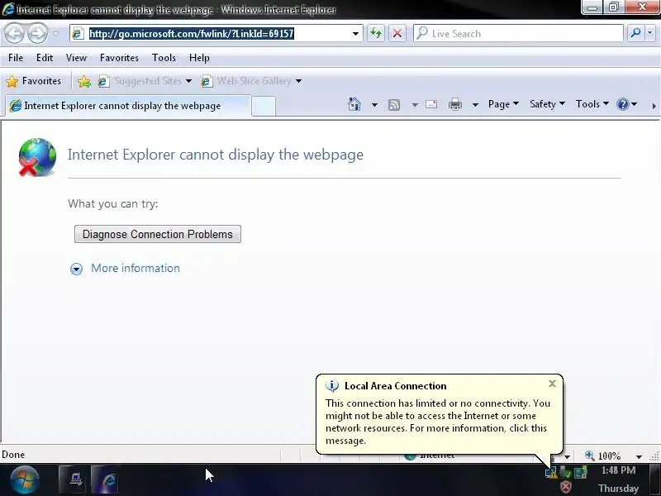The width and height of the screenshot is (661, 496).
Task: Click the Favorites star button
Action: pyautogui.click(x=34, y=81)
